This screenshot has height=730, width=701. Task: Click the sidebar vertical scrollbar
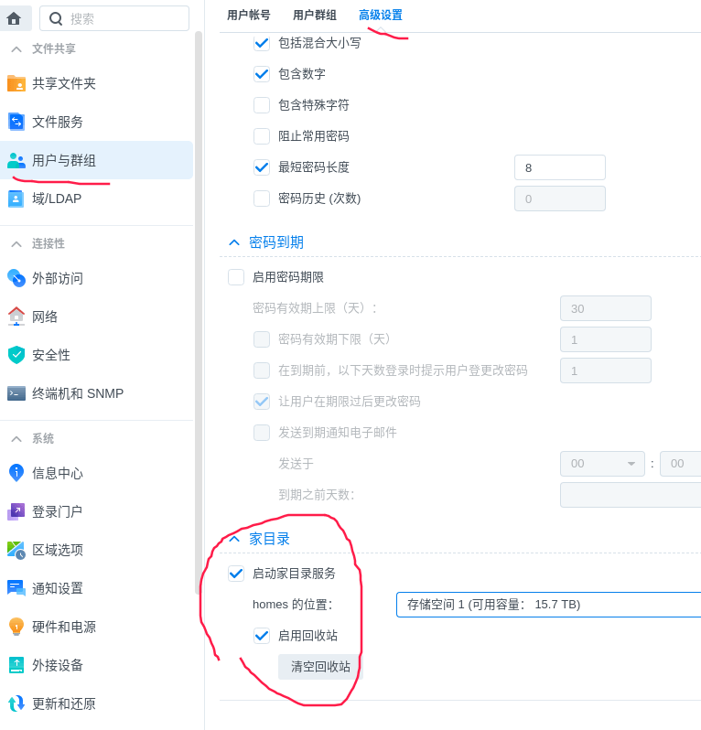(199, 311)
